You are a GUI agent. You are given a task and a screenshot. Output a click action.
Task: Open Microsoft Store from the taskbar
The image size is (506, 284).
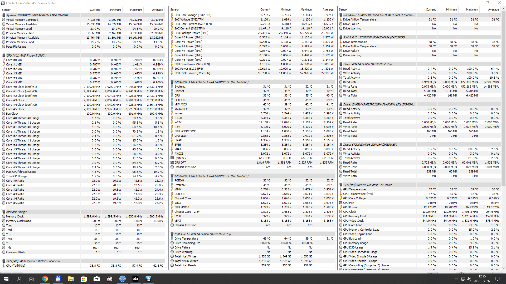[84, 279]
